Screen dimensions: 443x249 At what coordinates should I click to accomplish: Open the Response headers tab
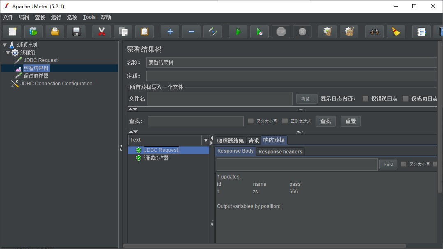coord(280,152)
